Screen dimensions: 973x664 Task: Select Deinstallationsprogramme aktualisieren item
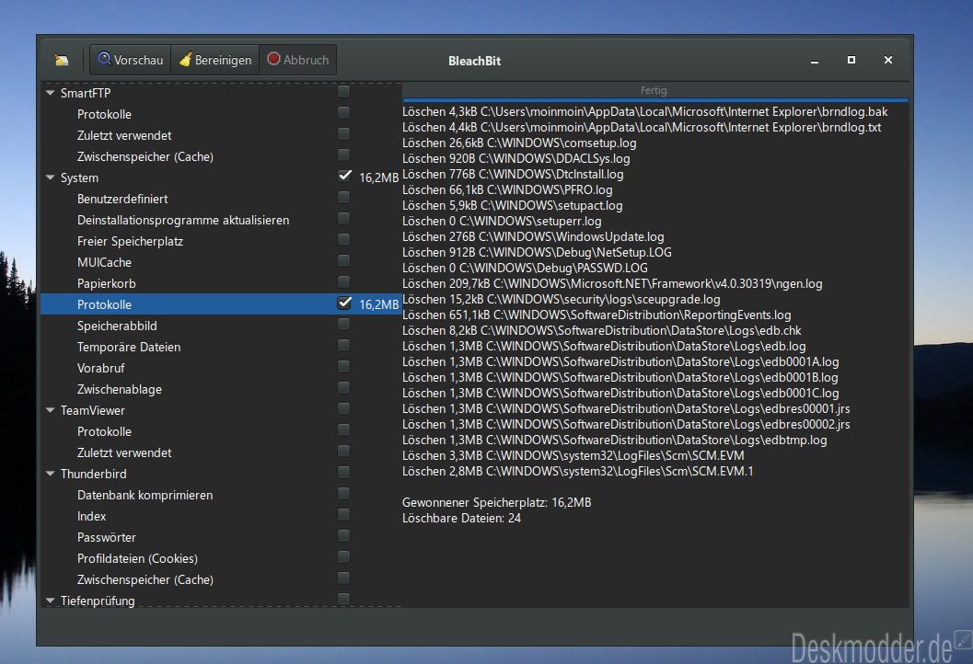point(183,220)
